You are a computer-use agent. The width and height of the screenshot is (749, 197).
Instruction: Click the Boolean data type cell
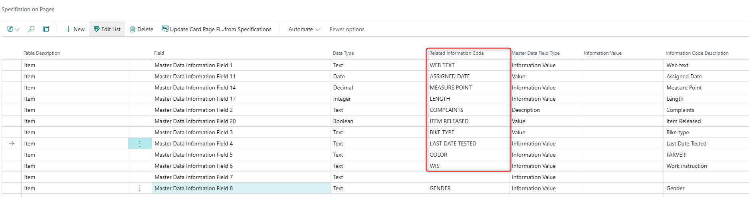343,121
